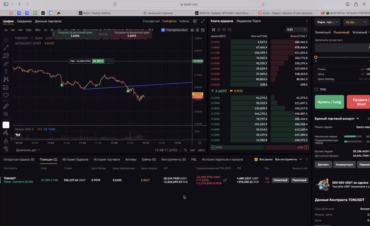Toggle 'авто' auto scale
The image size is (370, 226).
201,150
